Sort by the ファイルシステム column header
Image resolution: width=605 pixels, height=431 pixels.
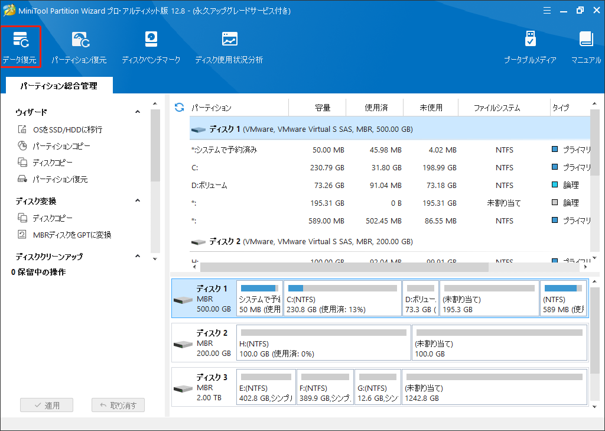point(505,108)
